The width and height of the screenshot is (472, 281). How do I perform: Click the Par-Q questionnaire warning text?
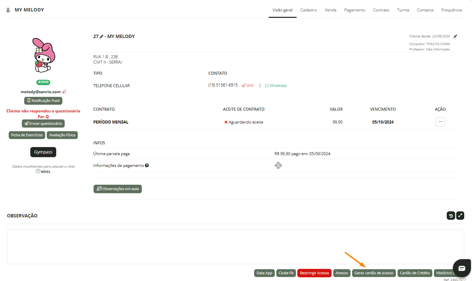(43, 114)
